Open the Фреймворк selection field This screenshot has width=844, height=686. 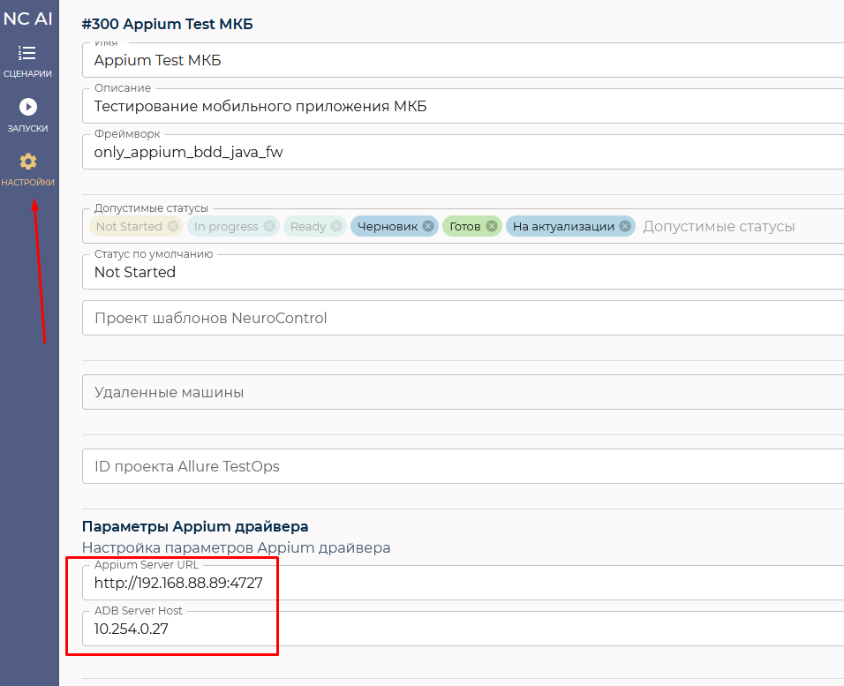[x=463, y=152]
